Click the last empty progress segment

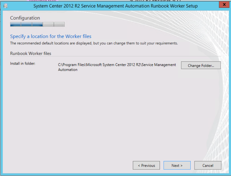tap(59, 25)
